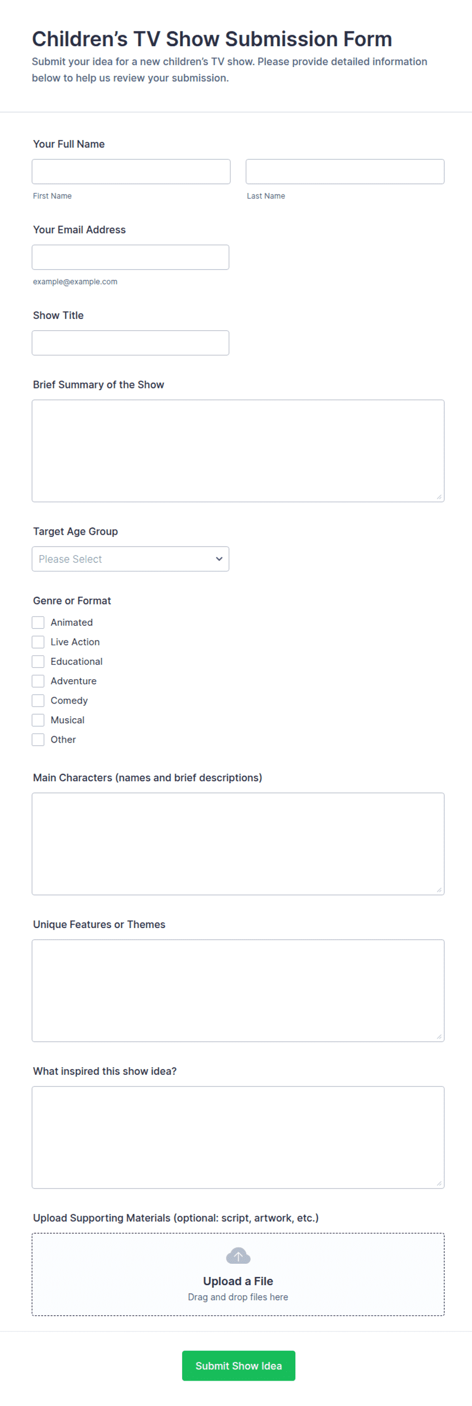This screenshot has height=1406, width=472.
Task: Click the What inspired this show idea textarea
Action: [238, 1137]
